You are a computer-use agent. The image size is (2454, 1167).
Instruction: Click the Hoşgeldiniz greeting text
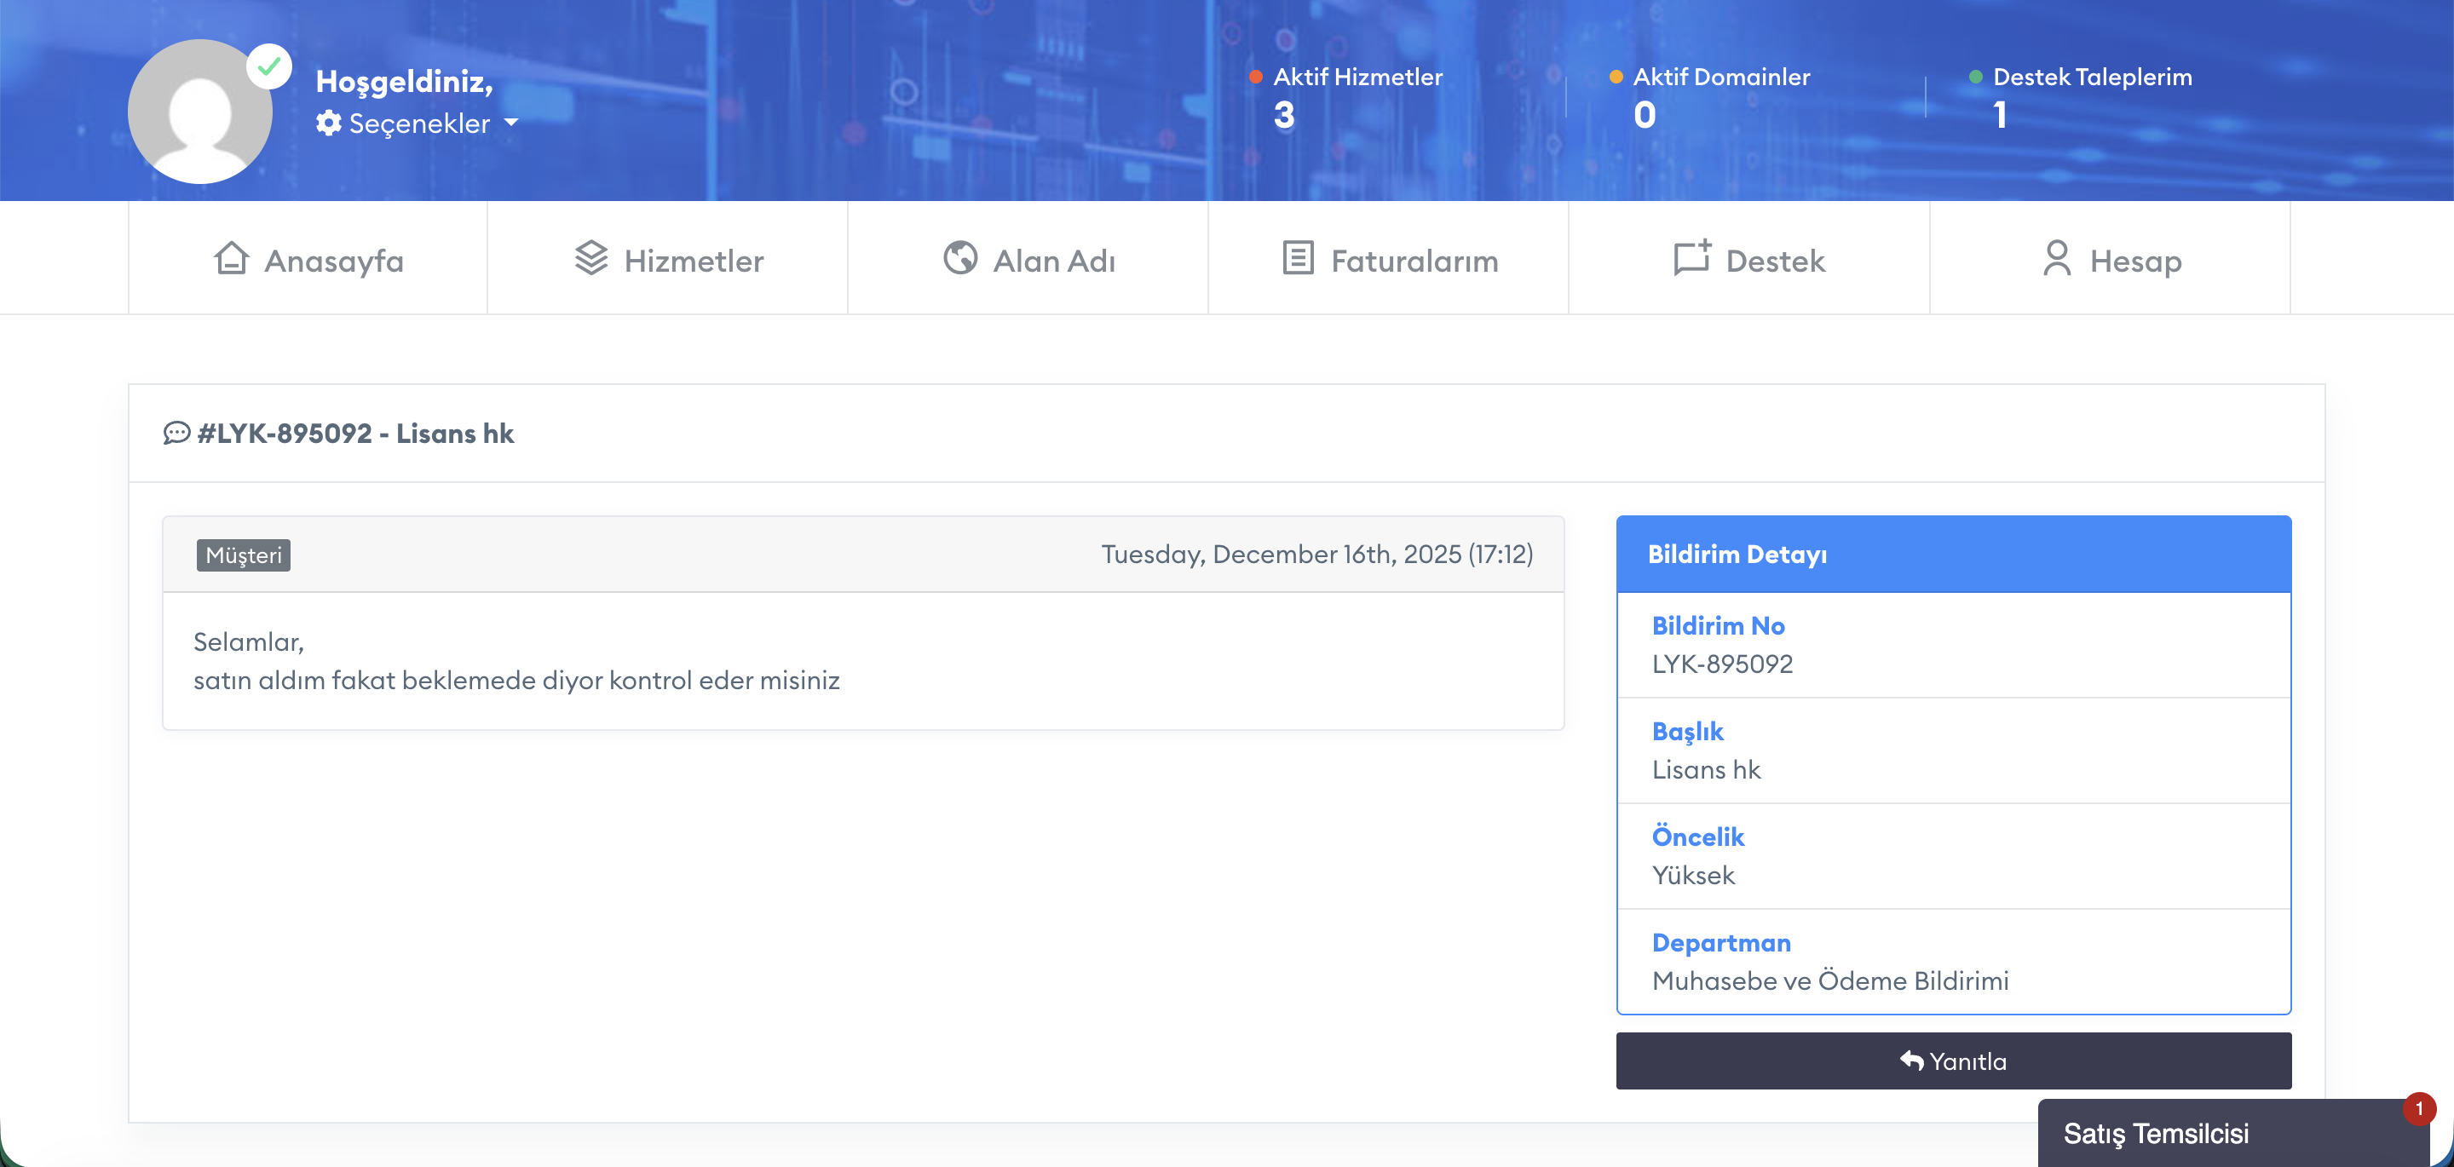point(404,82)
